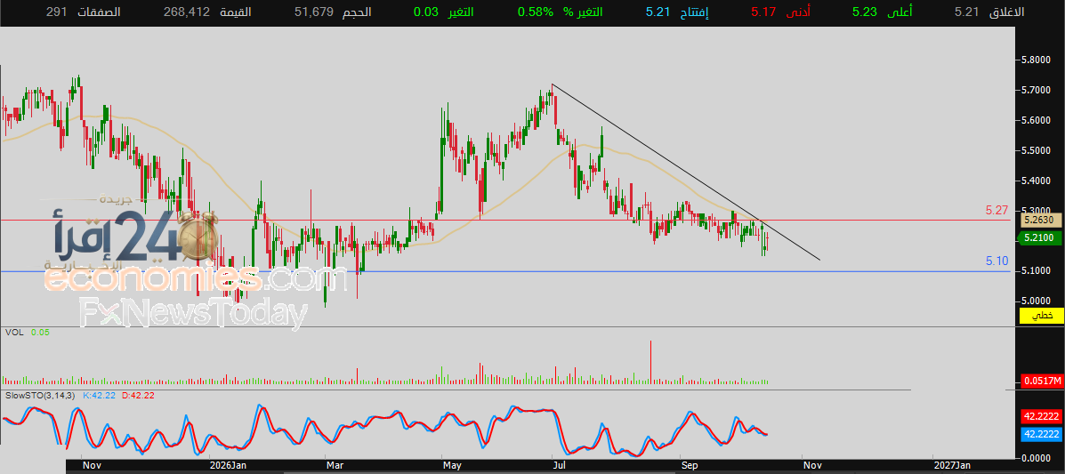Image resolution: width=1065 pixels, height=474 pixels.
Task: Select the red 5.27 resistance level label
Action: click(x=997, y=211)
